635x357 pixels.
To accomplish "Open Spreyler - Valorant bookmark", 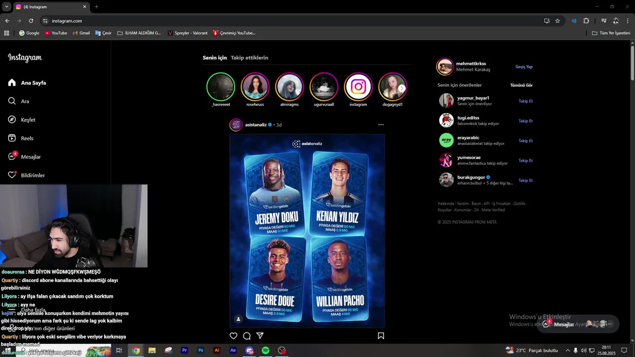I will (x=187, y=33).
